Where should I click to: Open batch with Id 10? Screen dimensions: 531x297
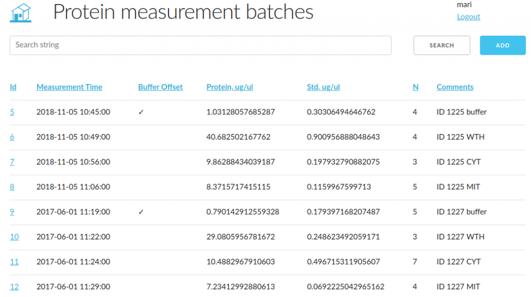(14, 237)
